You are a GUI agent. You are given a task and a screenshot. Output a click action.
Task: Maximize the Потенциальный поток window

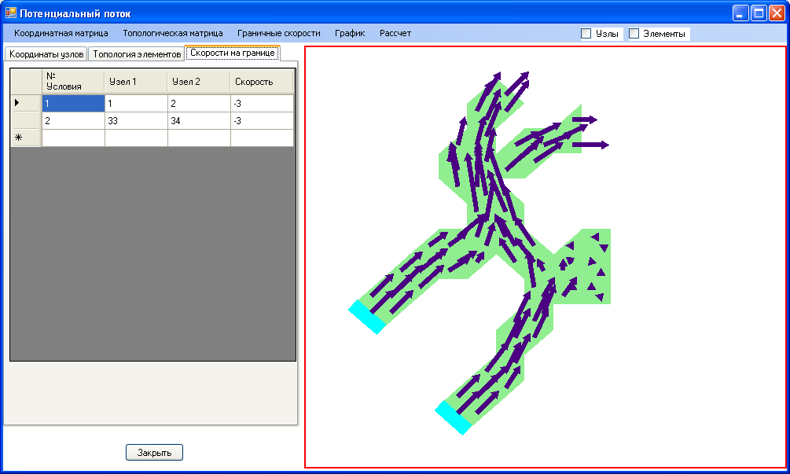[759, 13]
